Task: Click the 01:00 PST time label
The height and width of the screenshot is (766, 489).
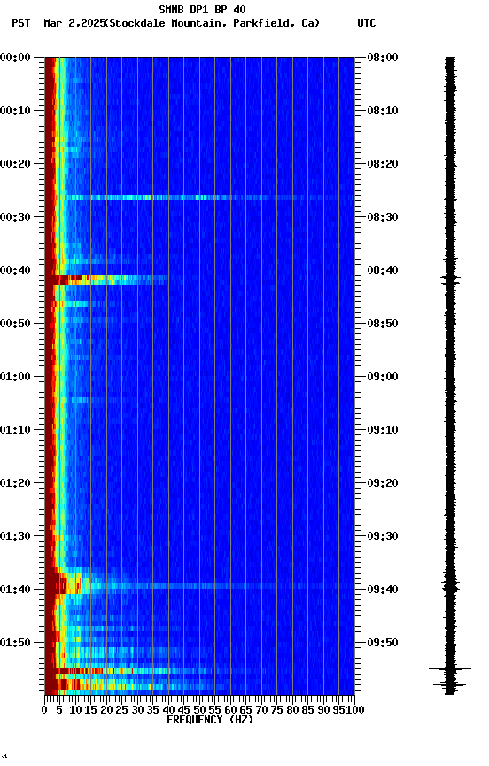Action: tap(15, 377)
